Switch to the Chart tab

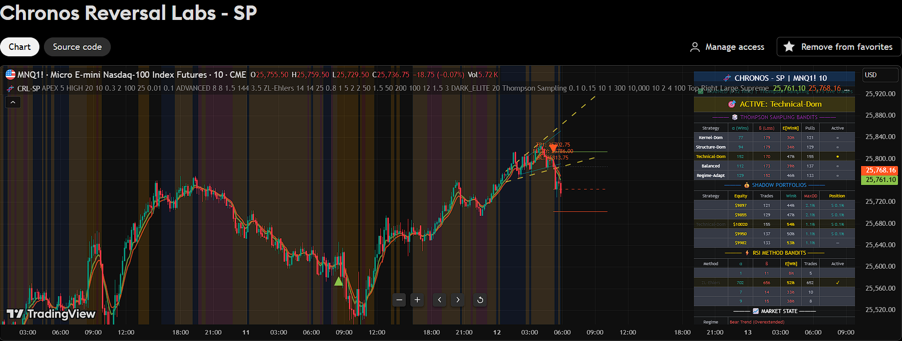coord(19,47)
